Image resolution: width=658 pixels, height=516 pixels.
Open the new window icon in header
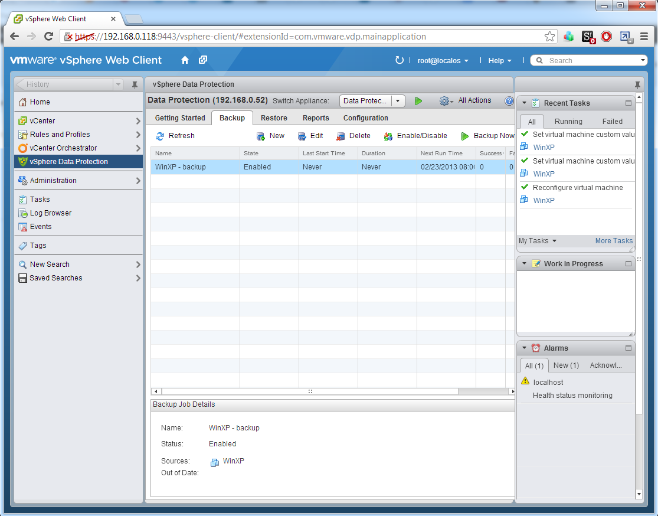[203, 60]
